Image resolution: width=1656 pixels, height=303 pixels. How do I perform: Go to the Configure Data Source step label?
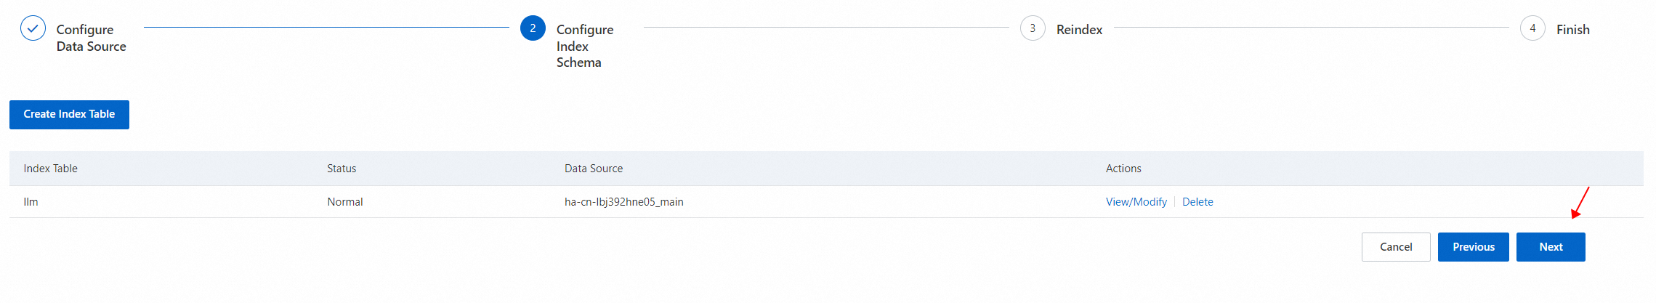(x=91, y=38)
